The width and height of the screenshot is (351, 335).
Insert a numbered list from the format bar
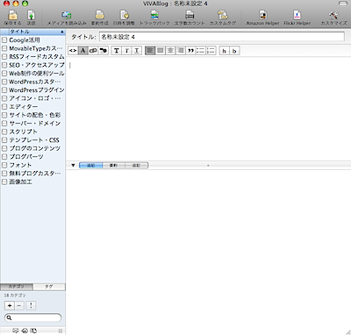[x=211, y=51]
